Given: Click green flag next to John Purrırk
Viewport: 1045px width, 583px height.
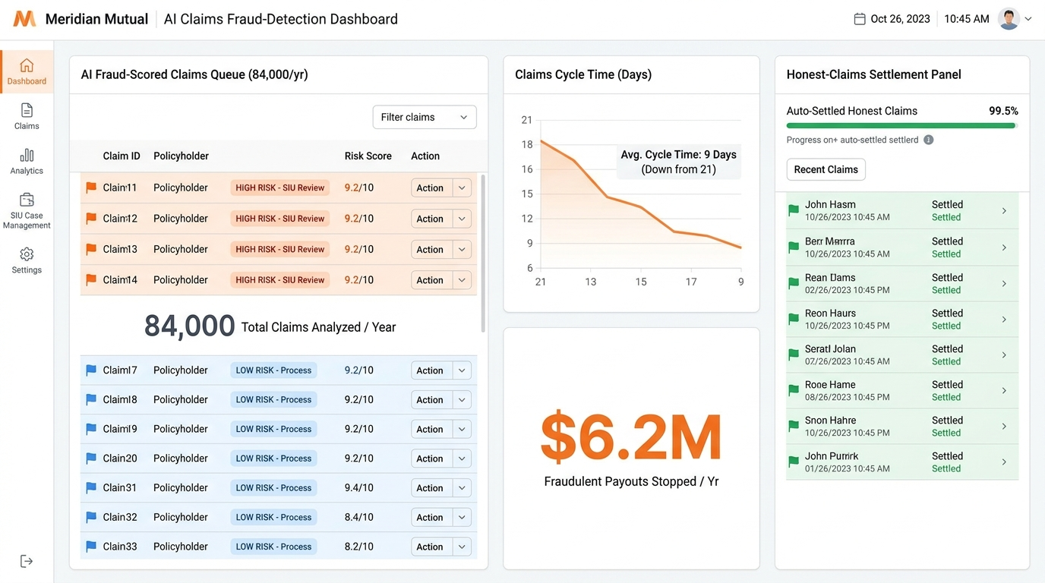Looking at the screenshot, I should point(794,462).
